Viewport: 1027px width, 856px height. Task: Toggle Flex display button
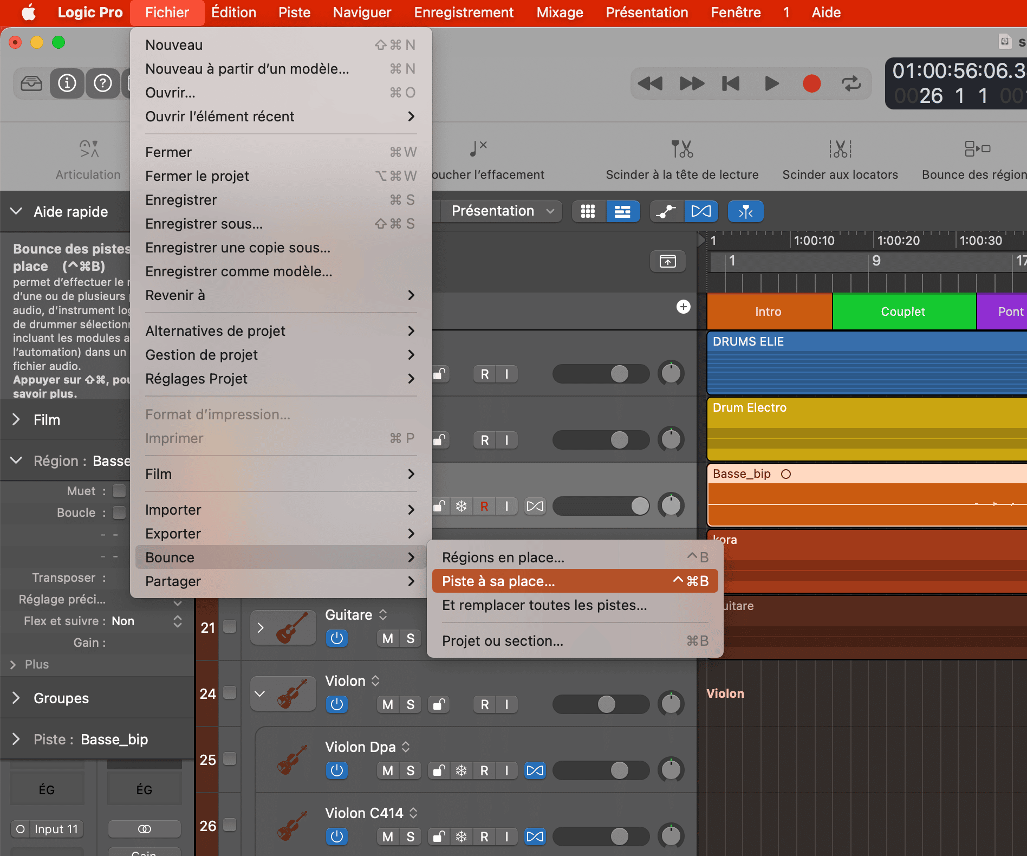pos(701,211)
